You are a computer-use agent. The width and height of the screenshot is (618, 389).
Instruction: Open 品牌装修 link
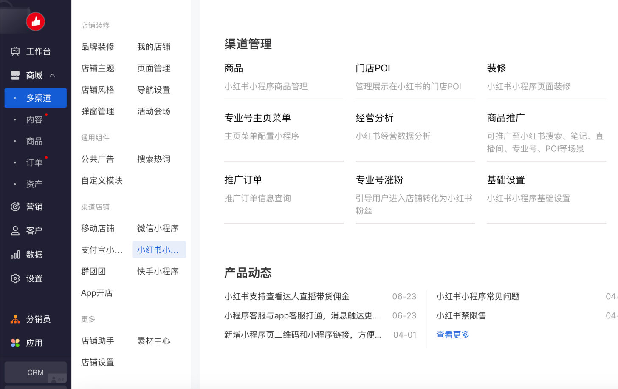point(98,47)
